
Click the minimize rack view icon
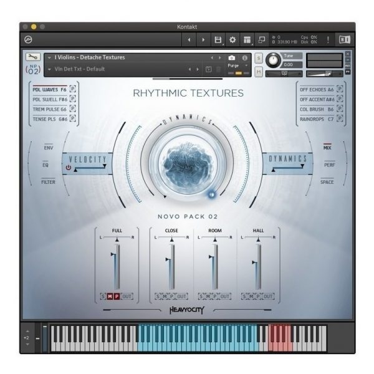pos(262,40)
